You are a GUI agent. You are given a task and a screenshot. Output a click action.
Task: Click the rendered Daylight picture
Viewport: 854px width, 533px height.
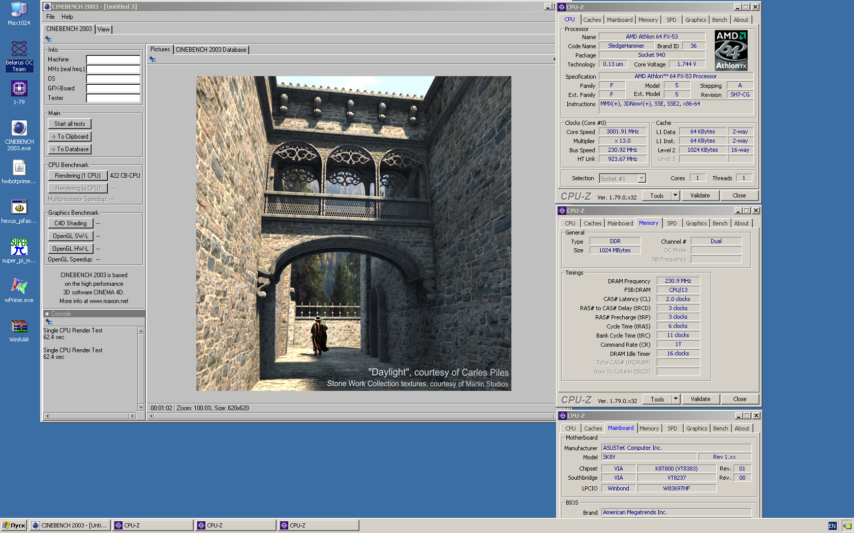tap(354, 234)
